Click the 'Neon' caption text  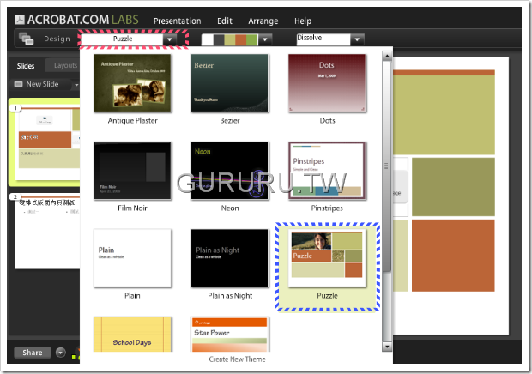[230, 208]
